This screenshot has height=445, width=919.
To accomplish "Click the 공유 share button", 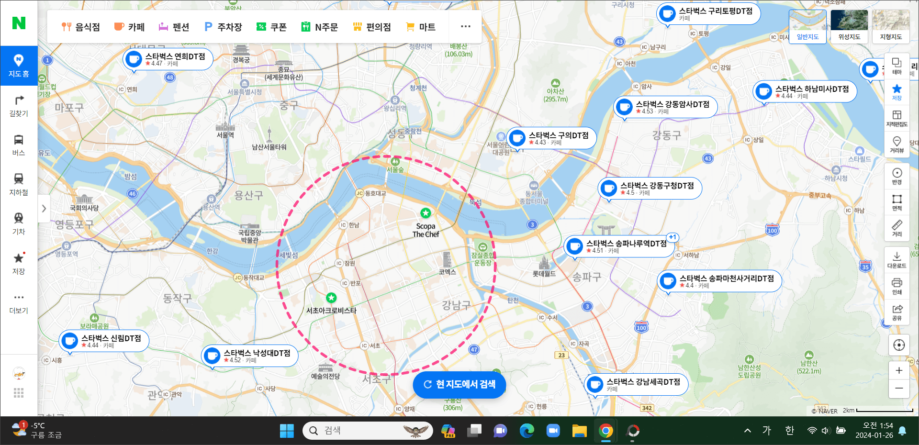I will pos(897,312).
